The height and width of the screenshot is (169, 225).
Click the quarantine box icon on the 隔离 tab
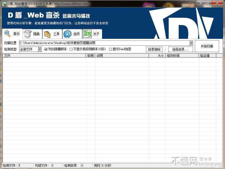(28, 34)
